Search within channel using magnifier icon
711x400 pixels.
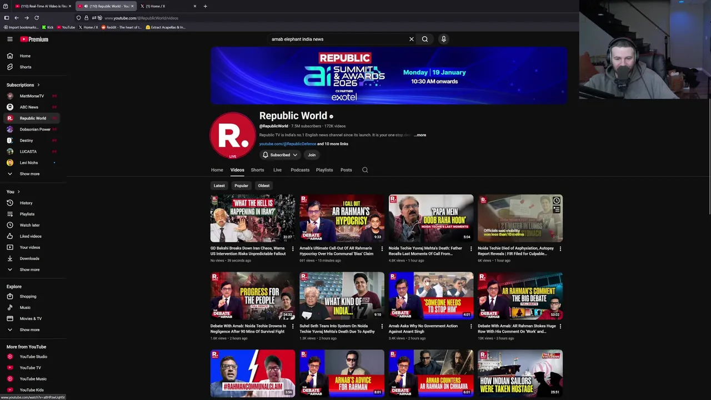point(365,170)
